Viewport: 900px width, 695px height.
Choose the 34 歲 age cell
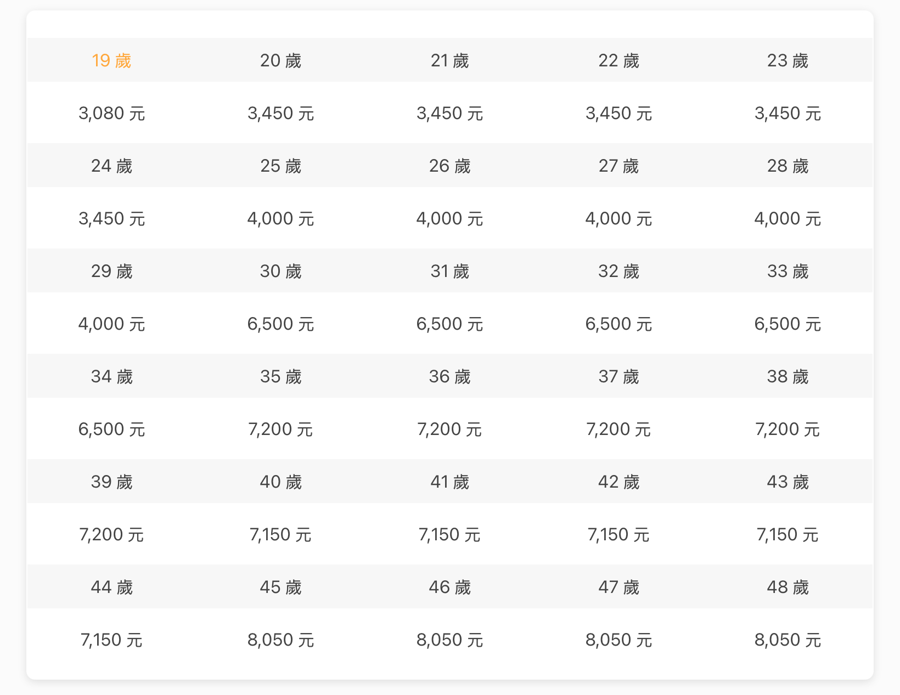[111, 376]
